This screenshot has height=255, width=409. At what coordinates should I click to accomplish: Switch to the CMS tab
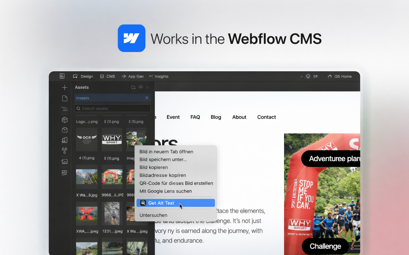107,76
